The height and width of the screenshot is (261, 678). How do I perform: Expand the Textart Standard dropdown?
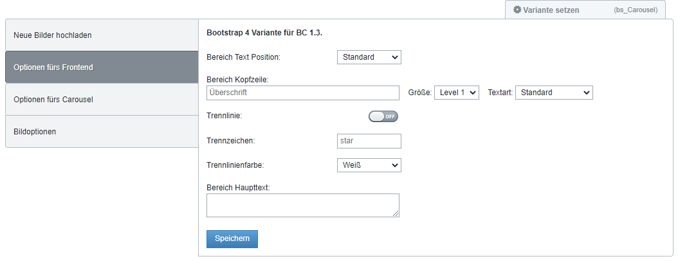coord(554,93)
